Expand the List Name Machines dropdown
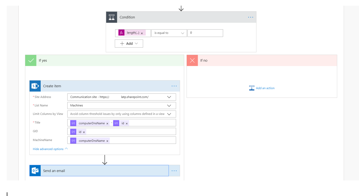The image size is (359, 196). [x=169, y=105]
